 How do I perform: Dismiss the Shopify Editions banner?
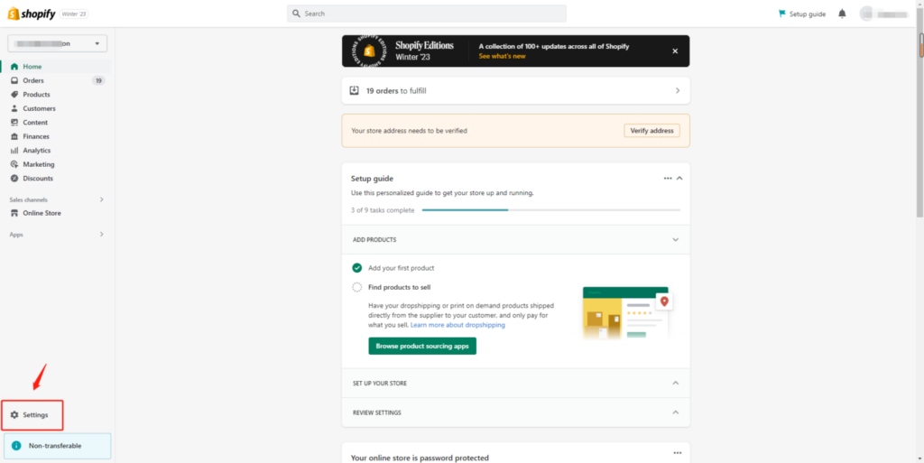(675, 51)
